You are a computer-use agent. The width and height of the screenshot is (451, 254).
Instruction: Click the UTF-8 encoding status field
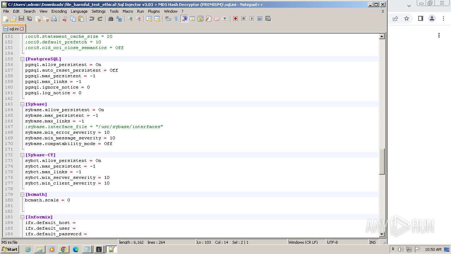[347, 242]
